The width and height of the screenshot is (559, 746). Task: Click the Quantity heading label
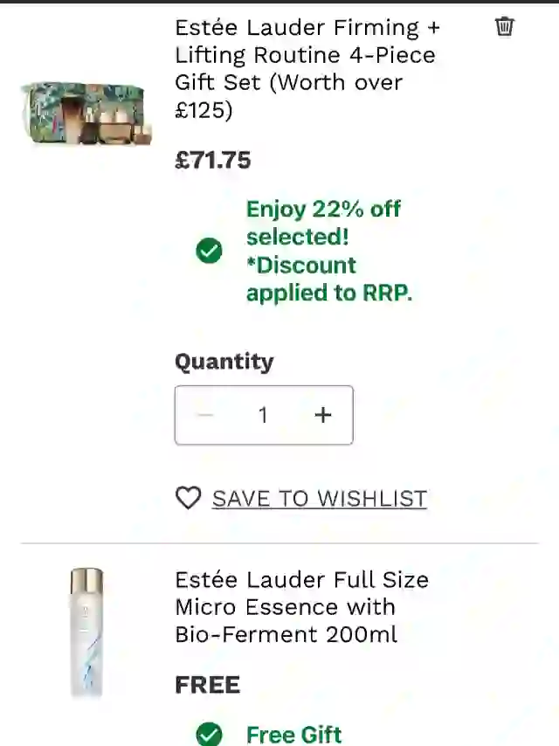[x=224, y=362]
